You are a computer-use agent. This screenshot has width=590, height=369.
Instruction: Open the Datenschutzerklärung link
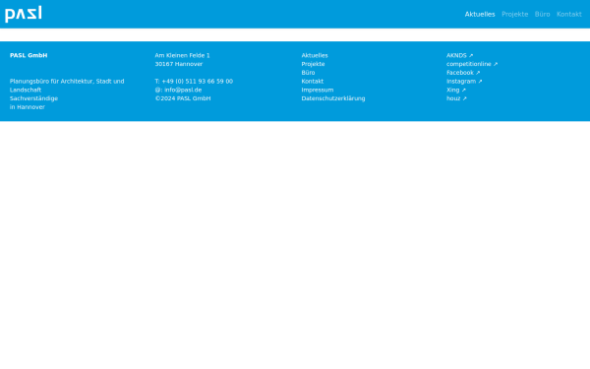pyautogui.click(x=333, y=98)
